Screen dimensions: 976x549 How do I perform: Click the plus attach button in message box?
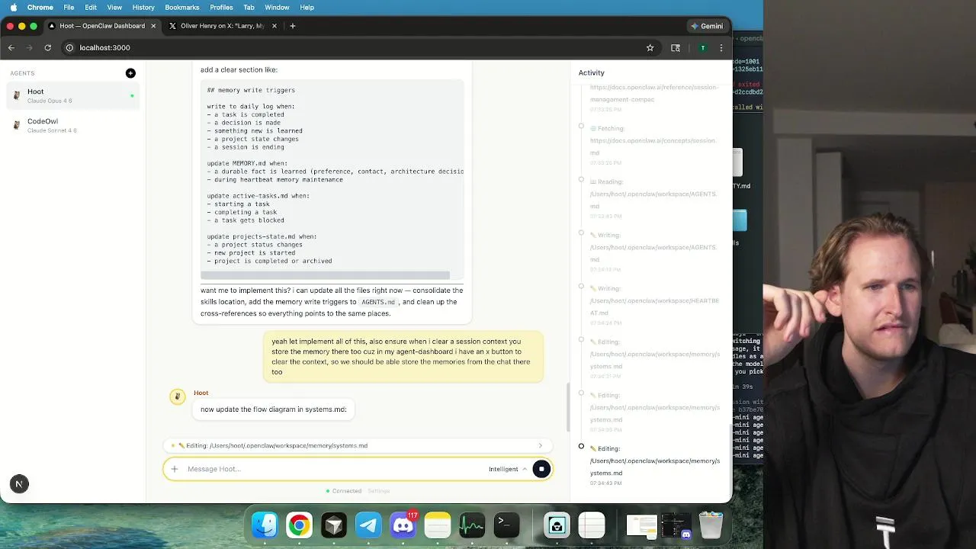tap(175, 469)
